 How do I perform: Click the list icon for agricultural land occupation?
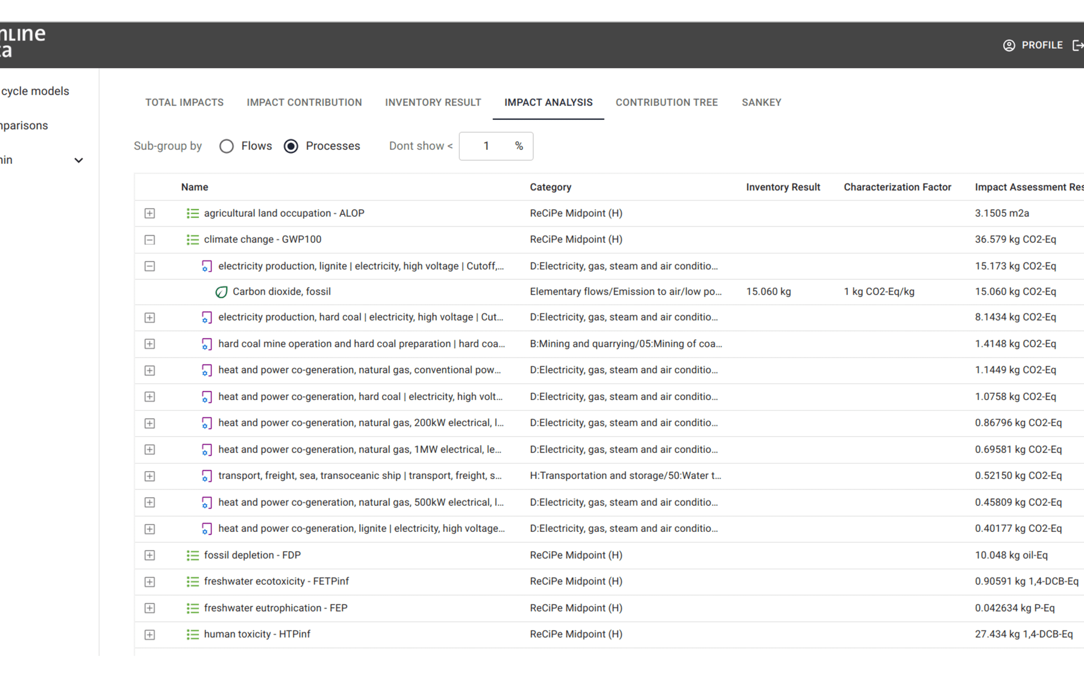coord(193,213)
